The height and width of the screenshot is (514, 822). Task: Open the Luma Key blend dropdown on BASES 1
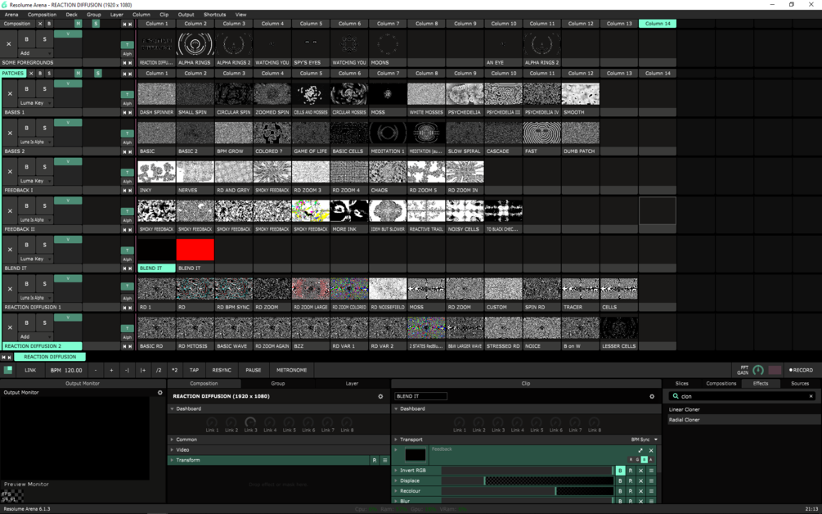[x=36, y=103]
